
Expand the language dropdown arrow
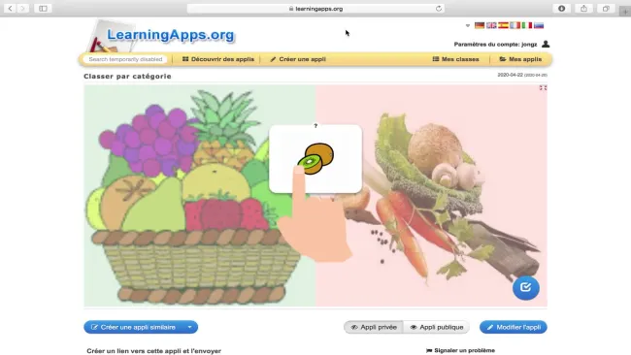[x=468, y=26]
